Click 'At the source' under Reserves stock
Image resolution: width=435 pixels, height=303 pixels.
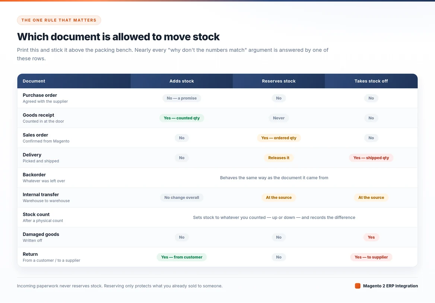coord(279,197)
